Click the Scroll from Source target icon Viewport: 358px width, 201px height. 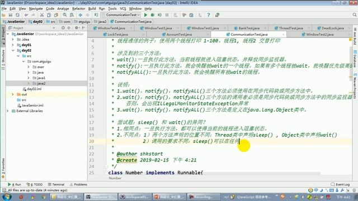click(63, 28)
